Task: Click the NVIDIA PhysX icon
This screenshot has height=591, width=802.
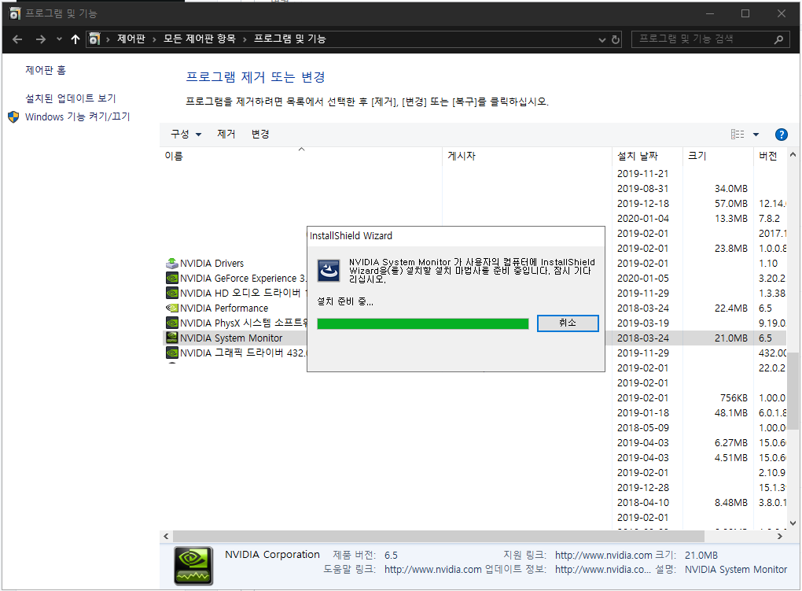Action: (x=172, y=323)
